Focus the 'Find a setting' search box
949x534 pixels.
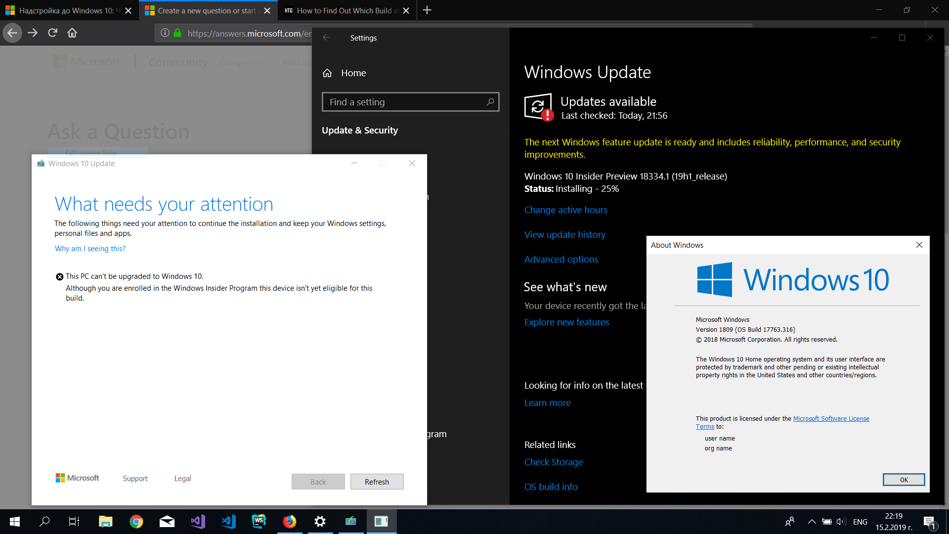410,102
